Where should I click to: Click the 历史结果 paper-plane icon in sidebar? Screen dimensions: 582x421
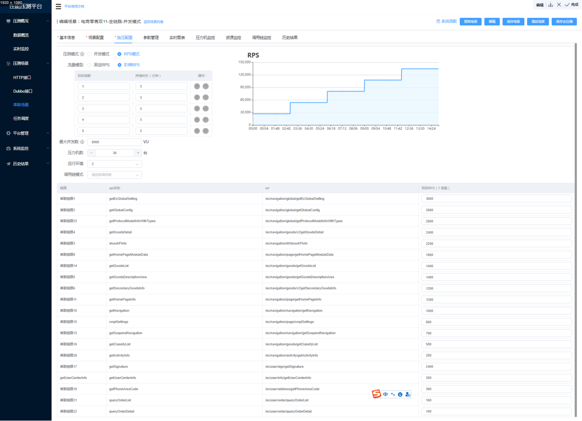[8, 164]
